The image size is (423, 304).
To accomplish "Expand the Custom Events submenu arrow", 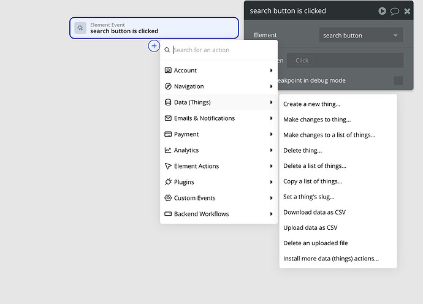I will (x=271, y=198).
